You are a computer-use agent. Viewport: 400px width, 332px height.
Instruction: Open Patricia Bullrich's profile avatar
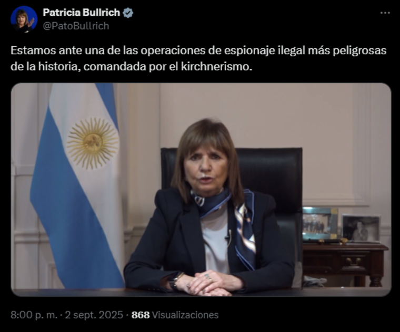click(x=24, y=19)
